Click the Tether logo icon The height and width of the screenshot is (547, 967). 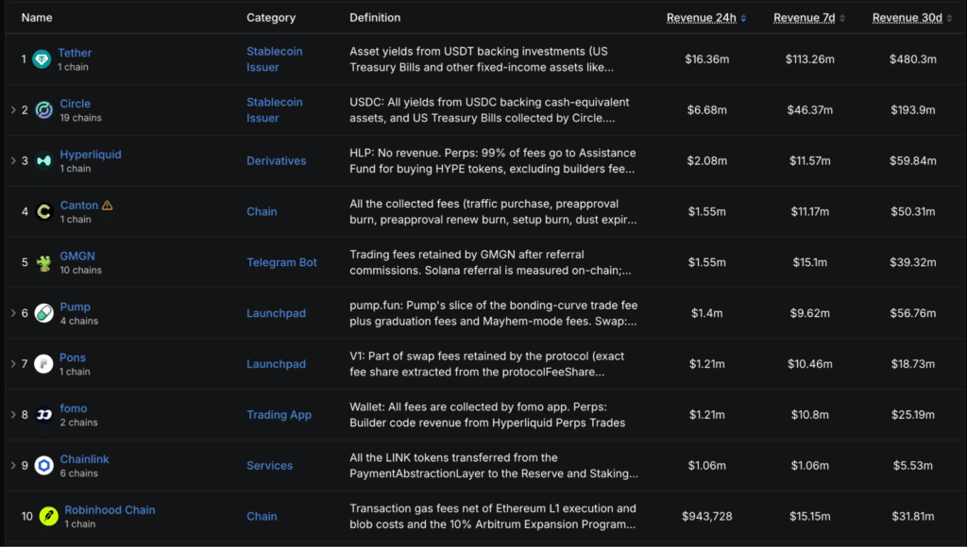(42, 59)
